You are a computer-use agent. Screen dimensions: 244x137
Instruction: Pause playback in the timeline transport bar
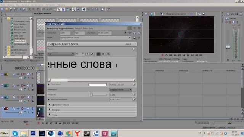click(56, 123)
